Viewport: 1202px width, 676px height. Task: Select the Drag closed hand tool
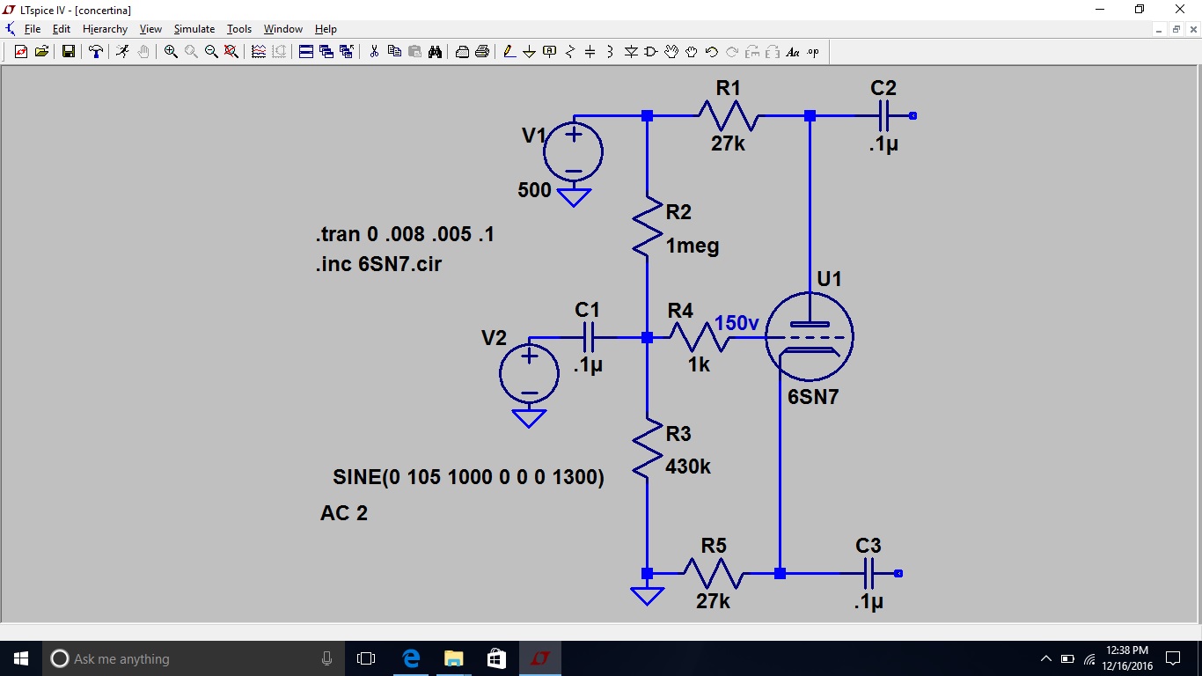pyautogui.click(x=692, y=52)
